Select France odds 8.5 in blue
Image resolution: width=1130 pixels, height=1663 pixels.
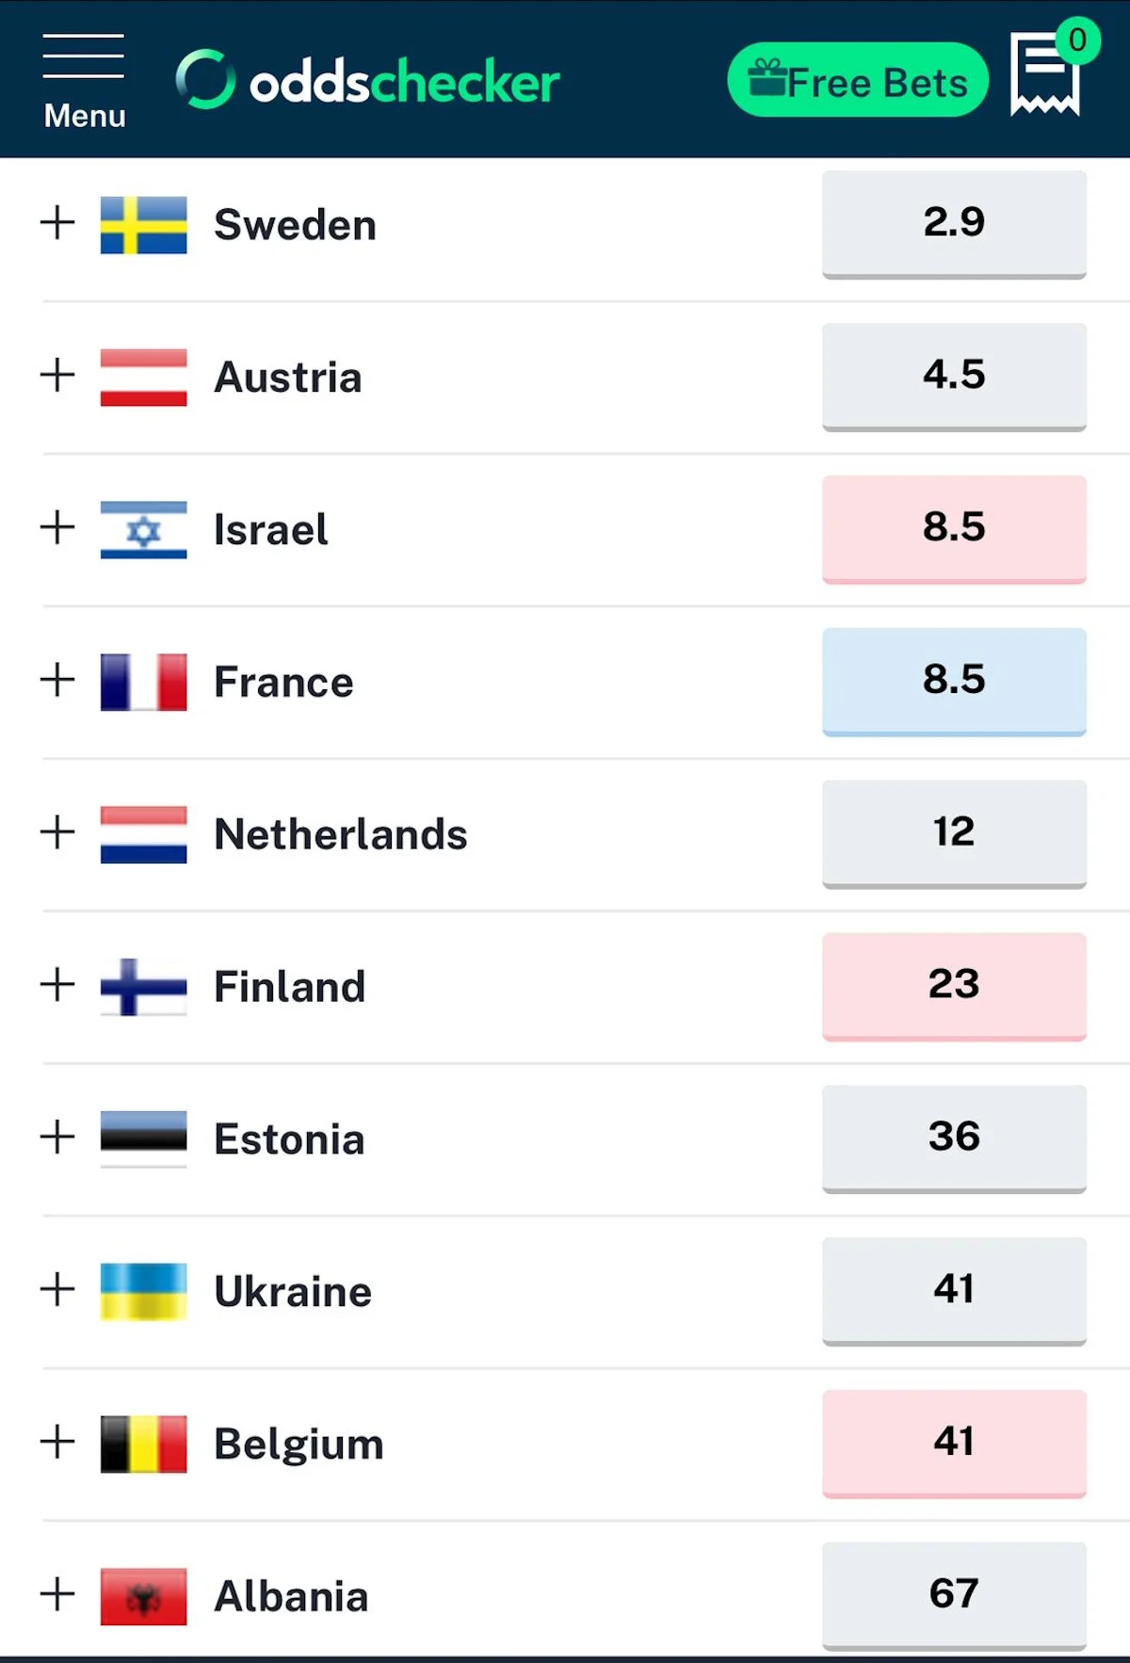coord(954,682)
